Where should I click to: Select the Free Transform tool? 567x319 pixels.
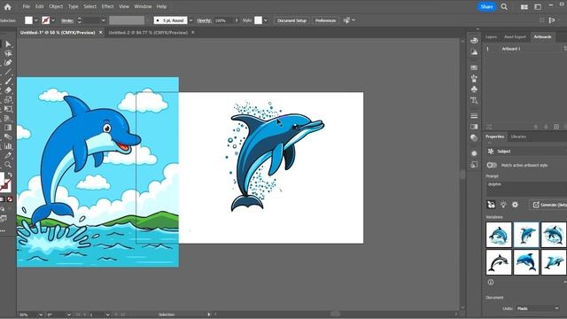click(x=8, y=109)
